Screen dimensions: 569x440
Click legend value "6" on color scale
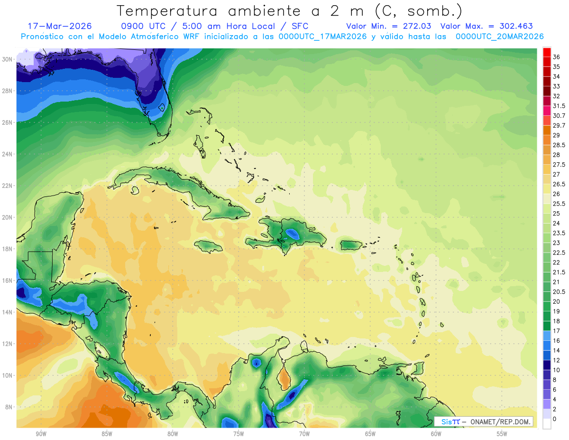point(555,390)
